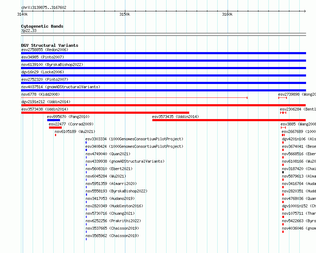Screen dimensions: 316x253
Task: Open nsv2820349 (Huddleston2016) label
Action: (x=114, y=206)
